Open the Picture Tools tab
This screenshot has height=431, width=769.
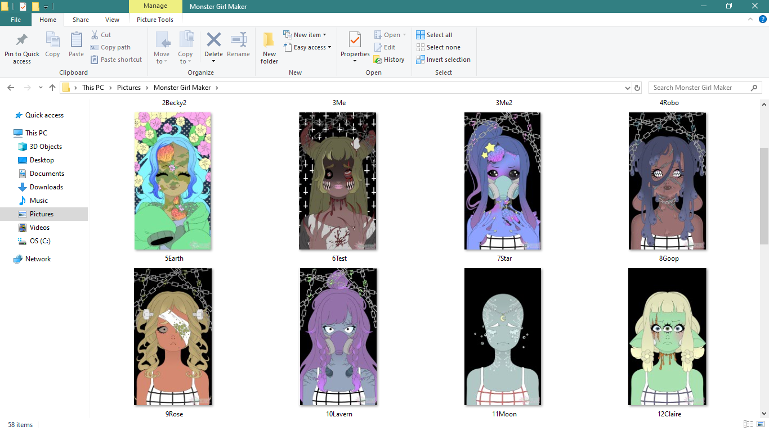(155, 20)
